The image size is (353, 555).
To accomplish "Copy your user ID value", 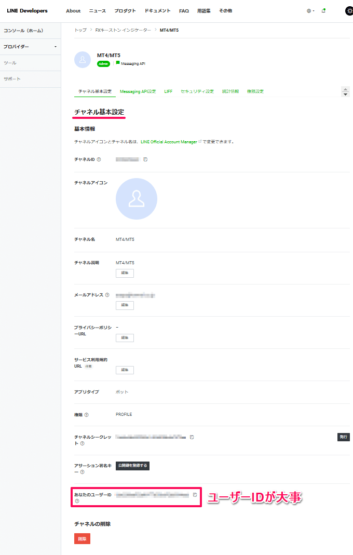I will coord(195,495).
